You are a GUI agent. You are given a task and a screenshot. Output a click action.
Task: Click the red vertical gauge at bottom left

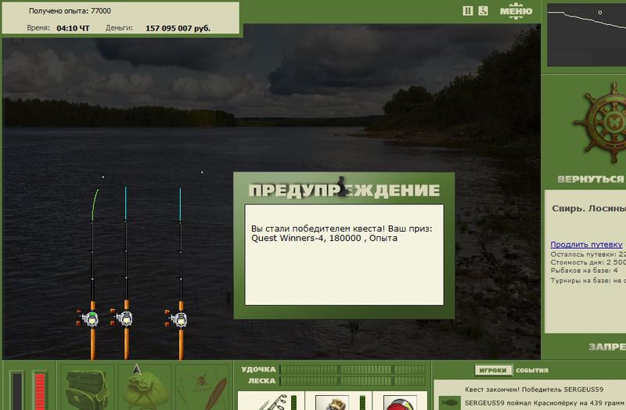[x=40, y=390]
